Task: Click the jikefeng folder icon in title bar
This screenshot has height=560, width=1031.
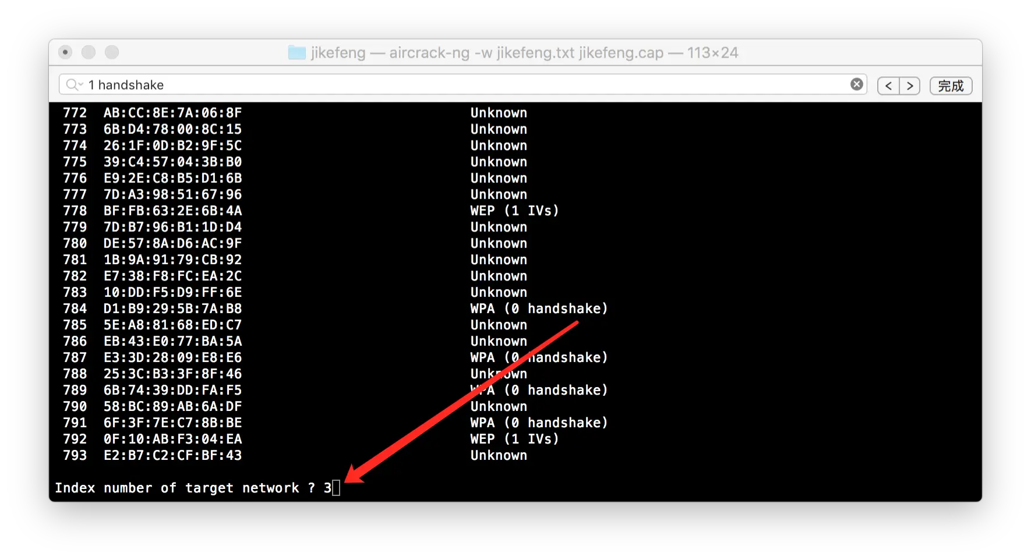Action: point(297,53)
